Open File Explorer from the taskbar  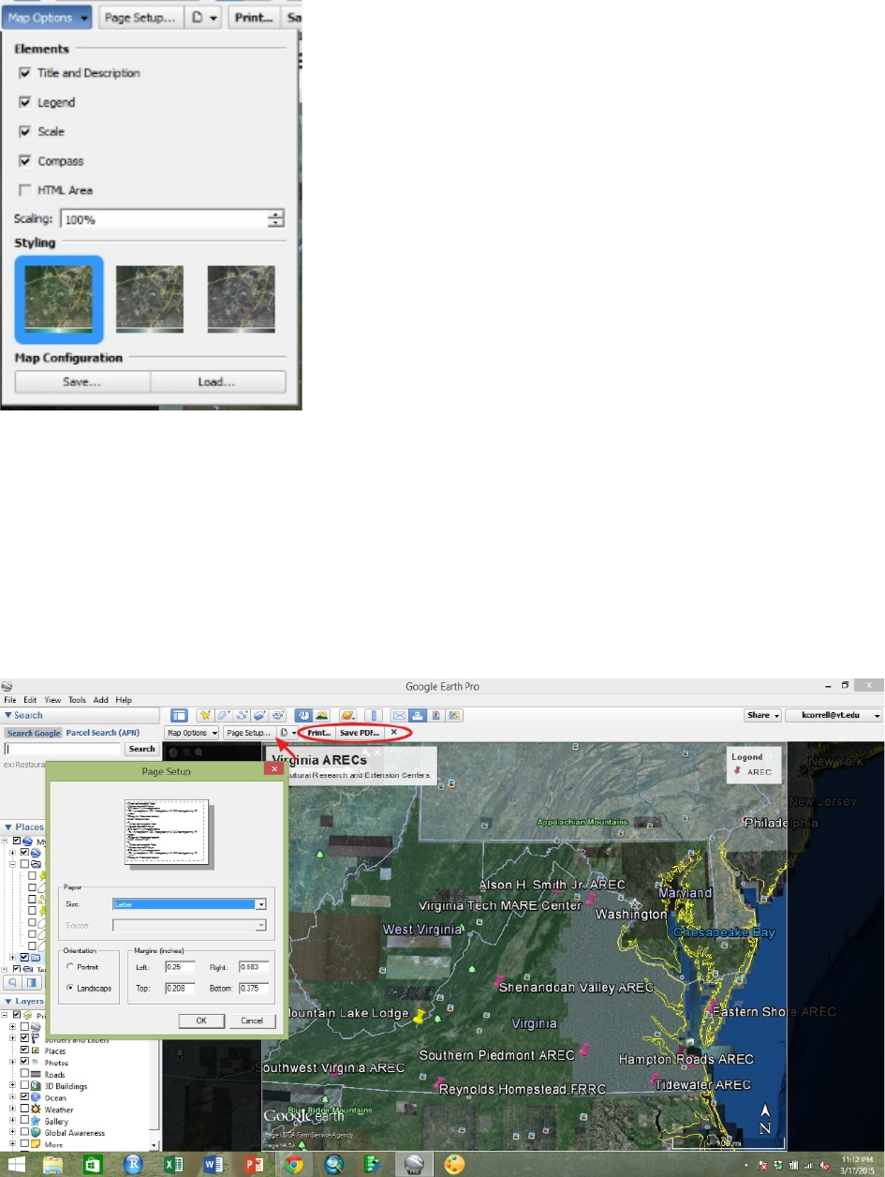(x=52, y=1164)
